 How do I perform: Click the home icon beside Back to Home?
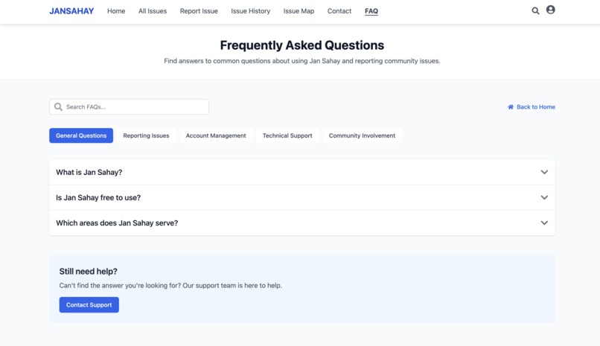tap(511, 107)
